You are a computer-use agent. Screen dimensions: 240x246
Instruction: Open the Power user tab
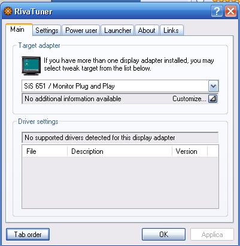81,31
